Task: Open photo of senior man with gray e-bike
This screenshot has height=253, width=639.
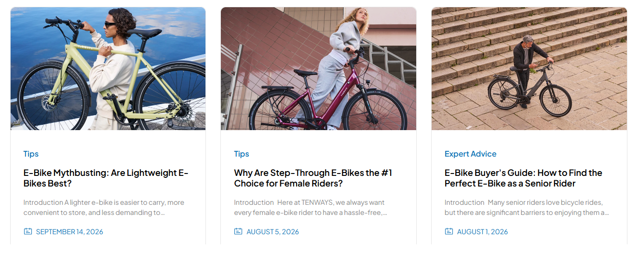Action: coord(529,68)
